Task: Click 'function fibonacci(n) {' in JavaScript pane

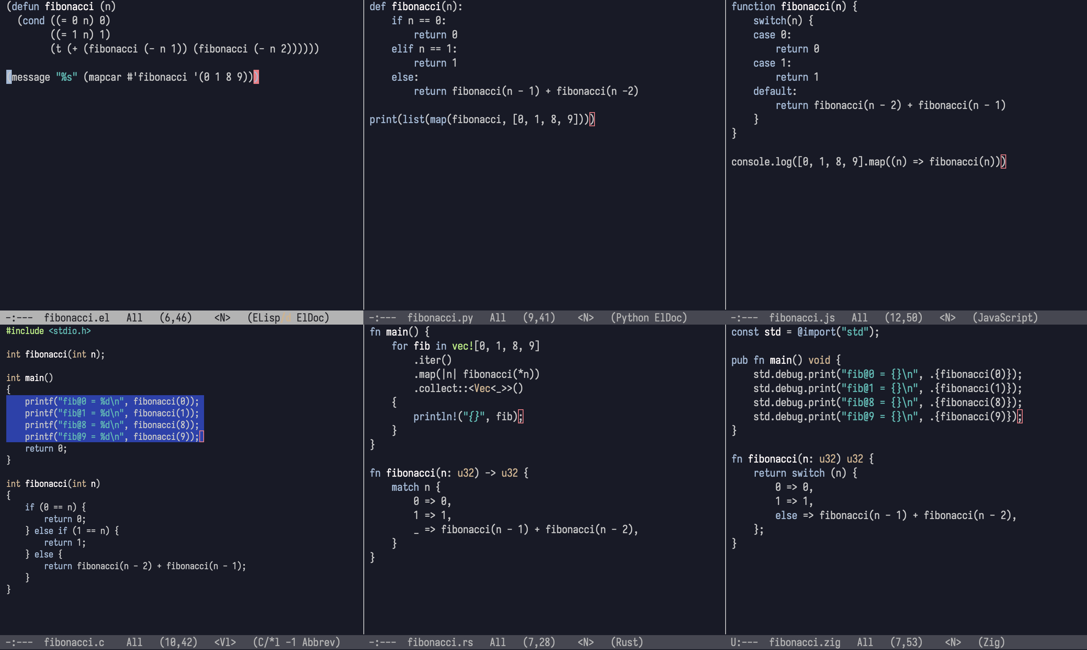Action: pos(794,7)
